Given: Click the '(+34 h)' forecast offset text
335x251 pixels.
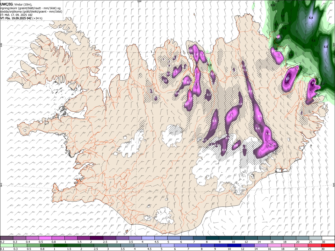Looking at the screenshot, I should pos(37,18).
